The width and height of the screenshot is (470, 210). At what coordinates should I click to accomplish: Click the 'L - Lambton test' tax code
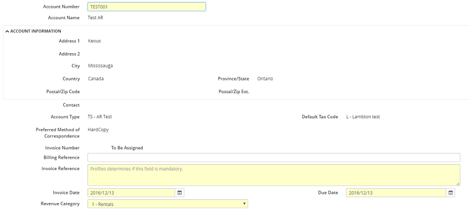(x=363, y=117)
